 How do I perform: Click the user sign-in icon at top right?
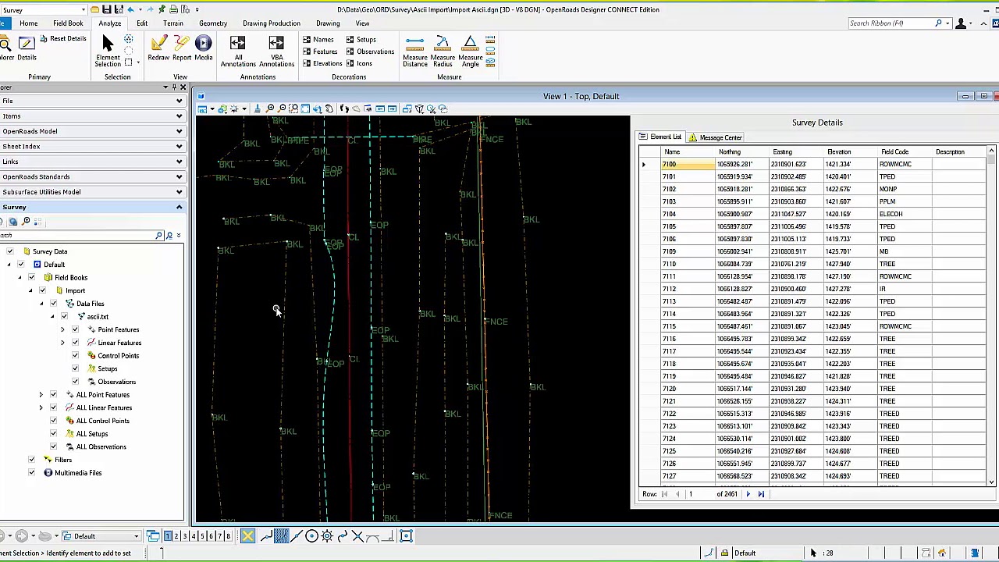(962, 23)
